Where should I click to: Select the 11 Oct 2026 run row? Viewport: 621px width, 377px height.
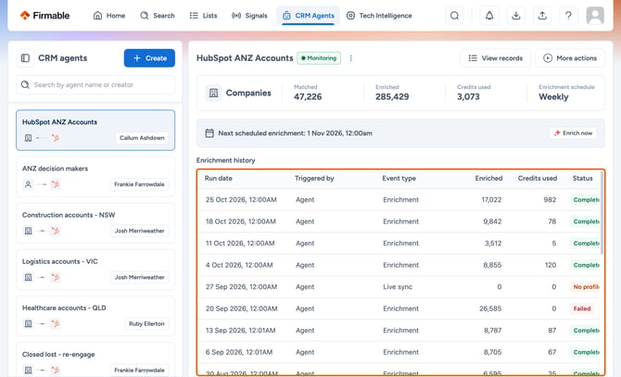[400, 244]
